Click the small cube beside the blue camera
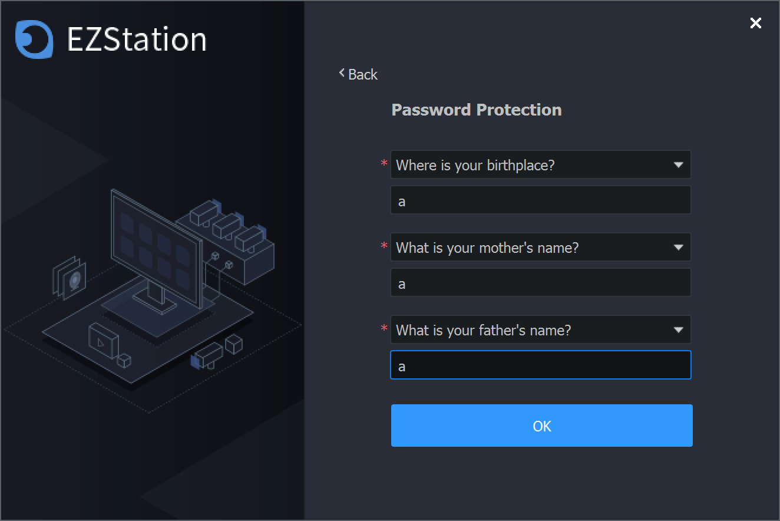Screen dimensions: 780x521 [234, 344]
